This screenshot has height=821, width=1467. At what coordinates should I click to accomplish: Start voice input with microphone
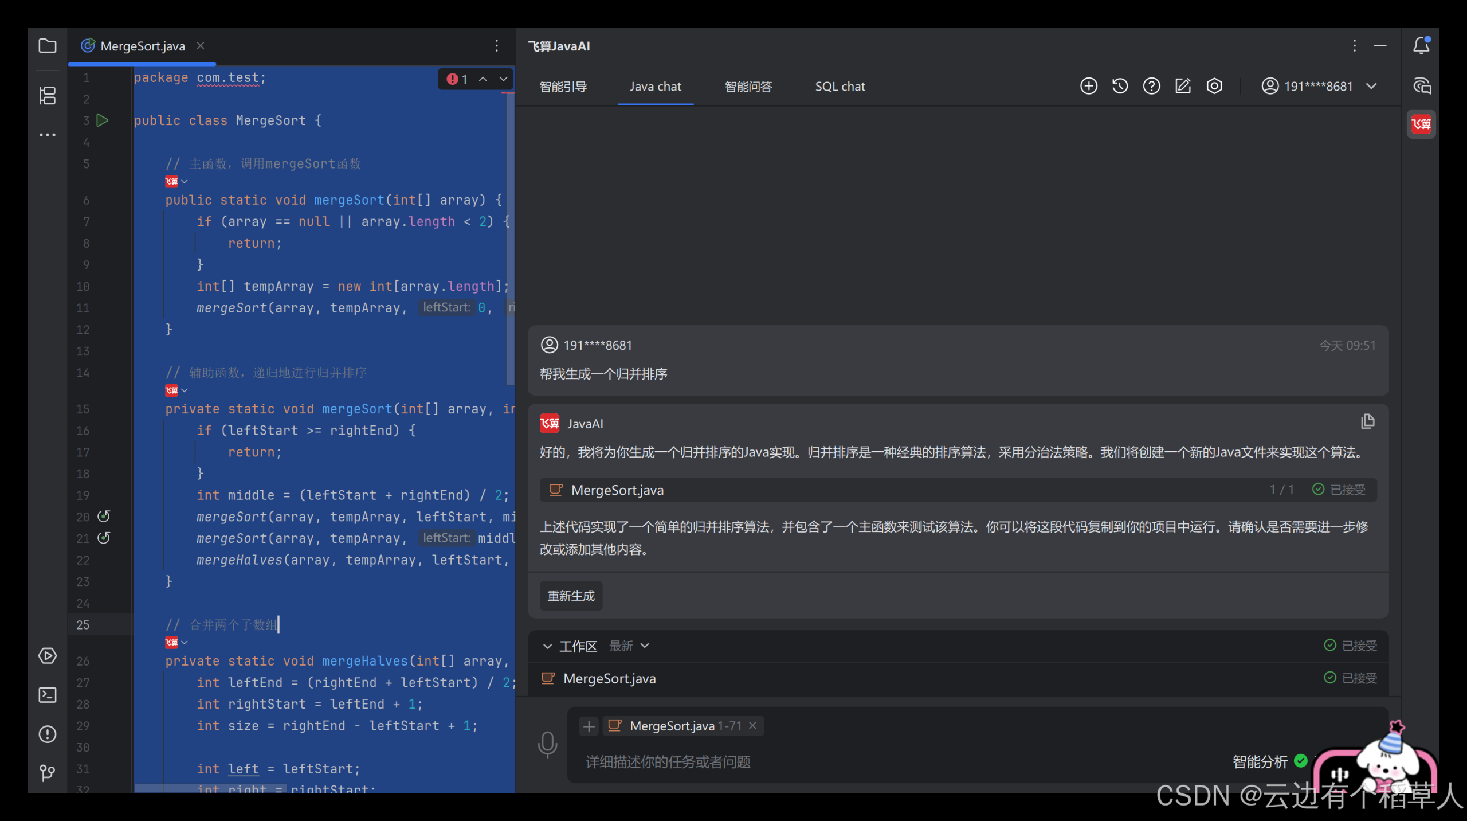pos(547,744)
